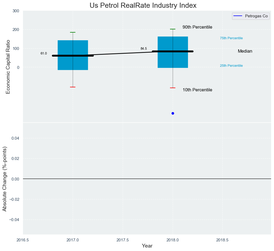Click the red 10th percentile cap for 2017
The image size is (274, 251).
pos(73,87)
